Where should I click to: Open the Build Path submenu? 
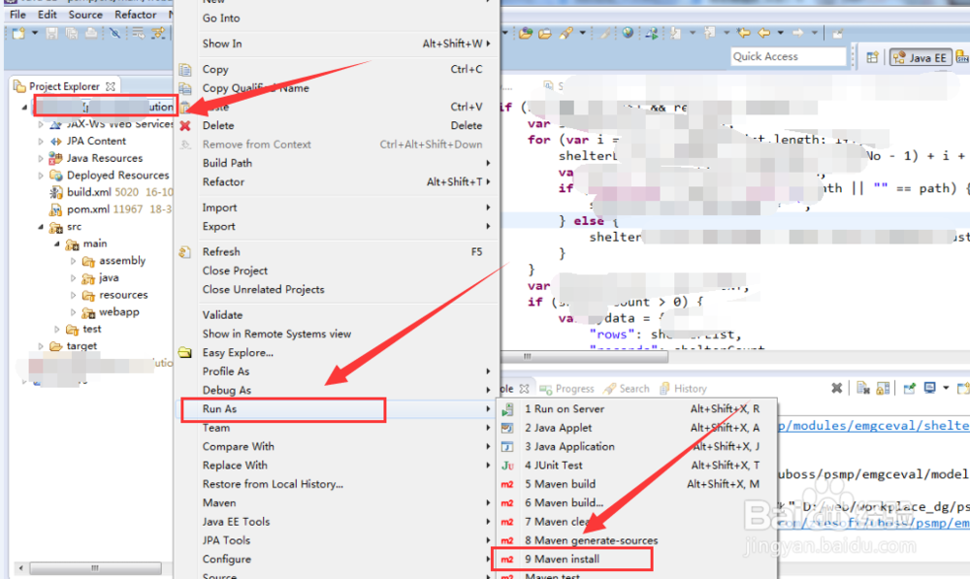tap(339, 163)
